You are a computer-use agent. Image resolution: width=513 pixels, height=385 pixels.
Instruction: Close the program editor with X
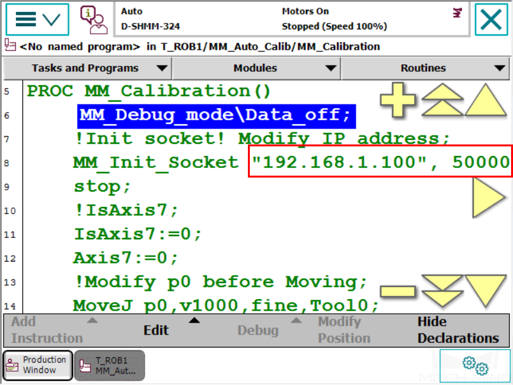pyautogui.click(x=491, y=19)
